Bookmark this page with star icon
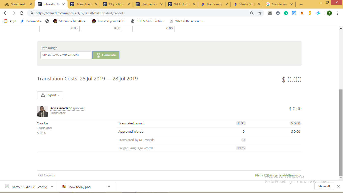Image resolution: width=343 pixels, height=193 pixels. pos(260,13)
